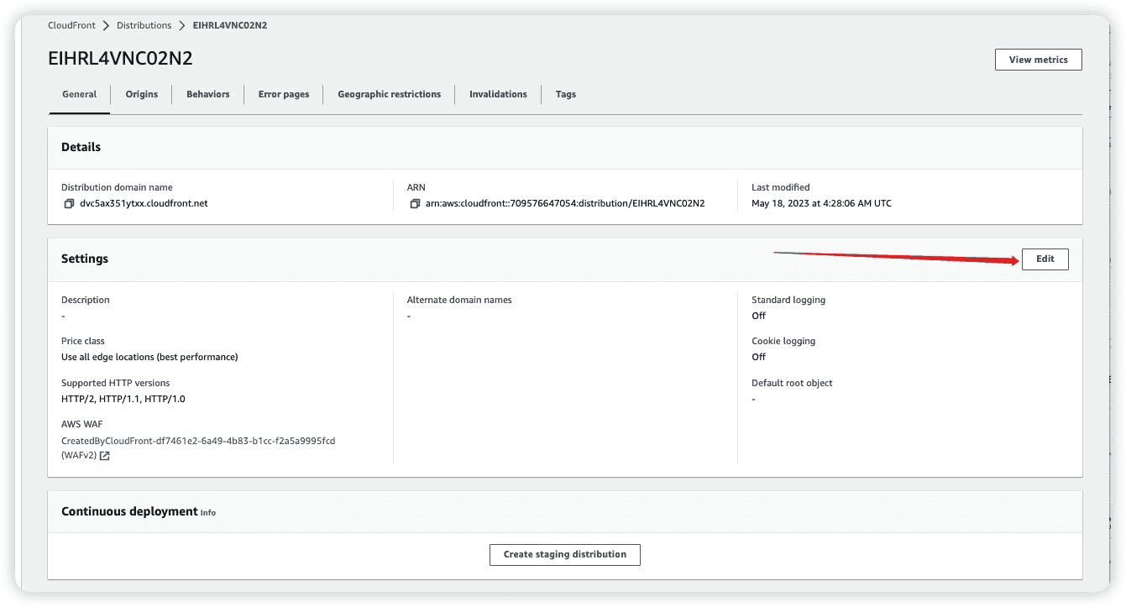
Task: Go to Distributions breadcrumb link
Action: pos(144,25)
